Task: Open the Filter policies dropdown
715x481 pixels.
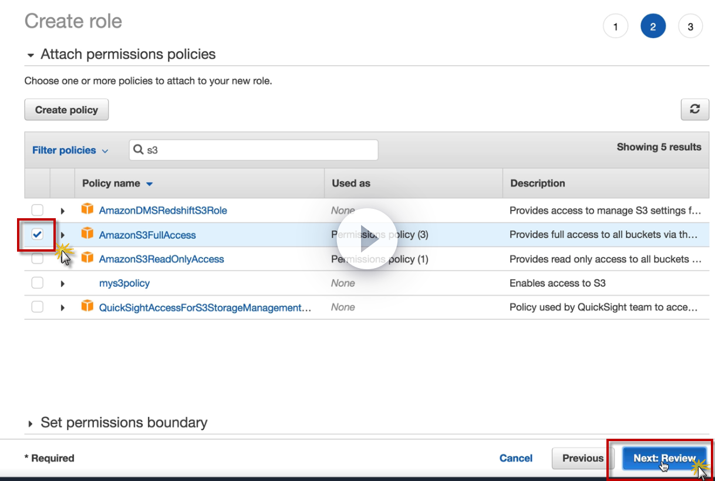Action: 70,150
